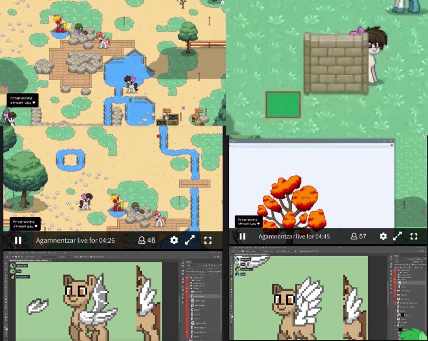428x341 pixels.
Task: Enter fullscreen on the 04:45 stream
Action: point(414,236)
